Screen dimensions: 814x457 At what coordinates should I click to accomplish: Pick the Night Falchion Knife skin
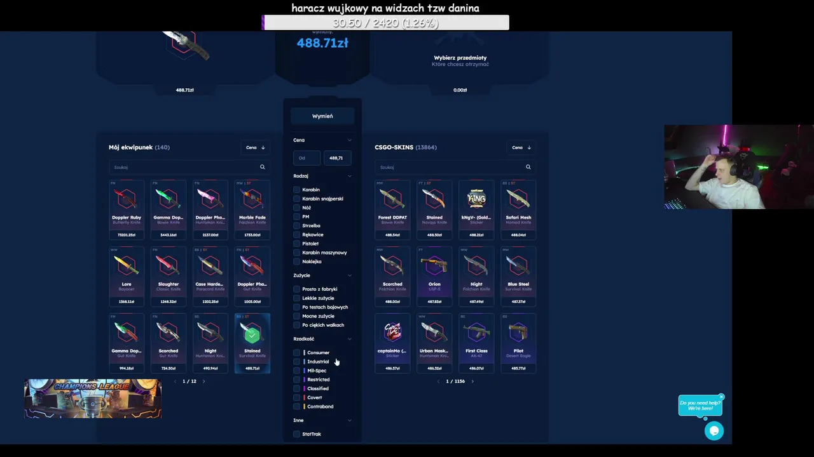476,276
